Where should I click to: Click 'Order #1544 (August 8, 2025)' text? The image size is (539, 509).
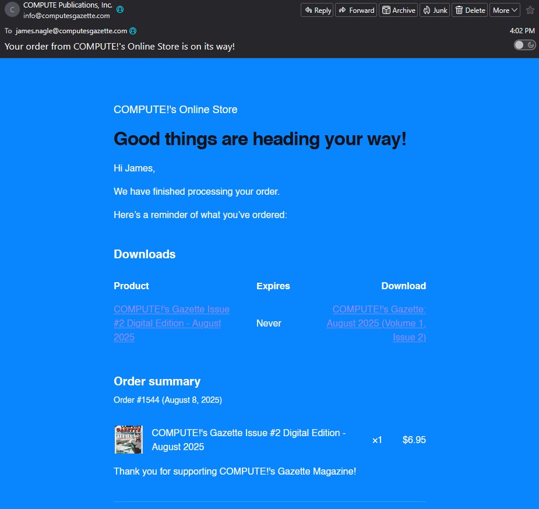[168, 400]
